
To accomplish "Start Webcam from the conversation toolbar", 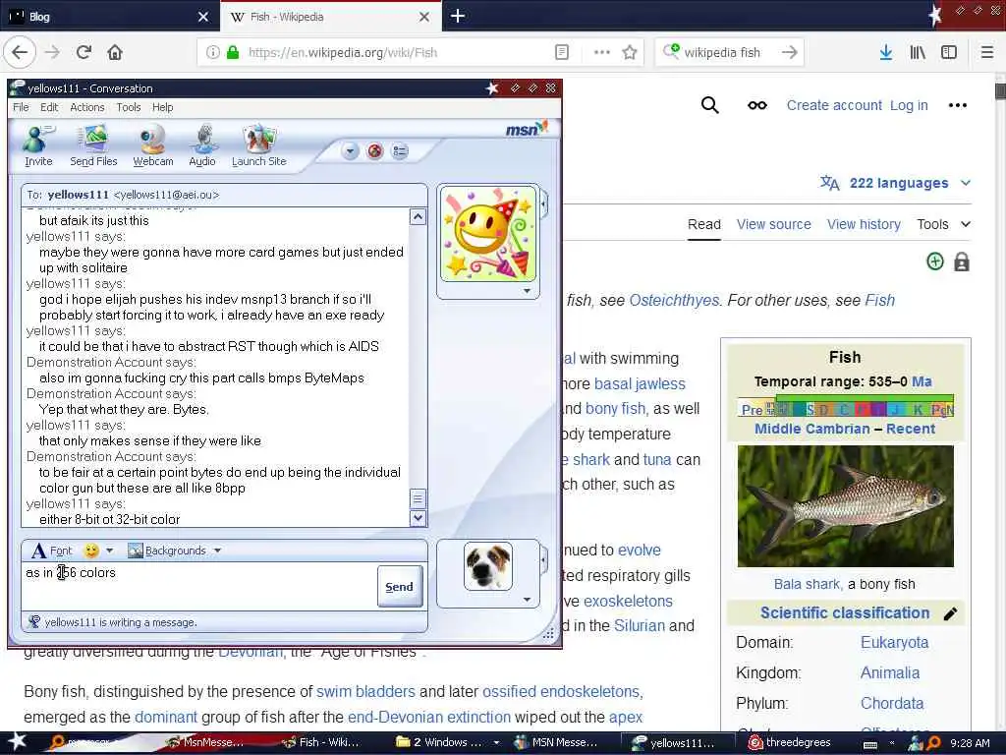I will 152,145.
